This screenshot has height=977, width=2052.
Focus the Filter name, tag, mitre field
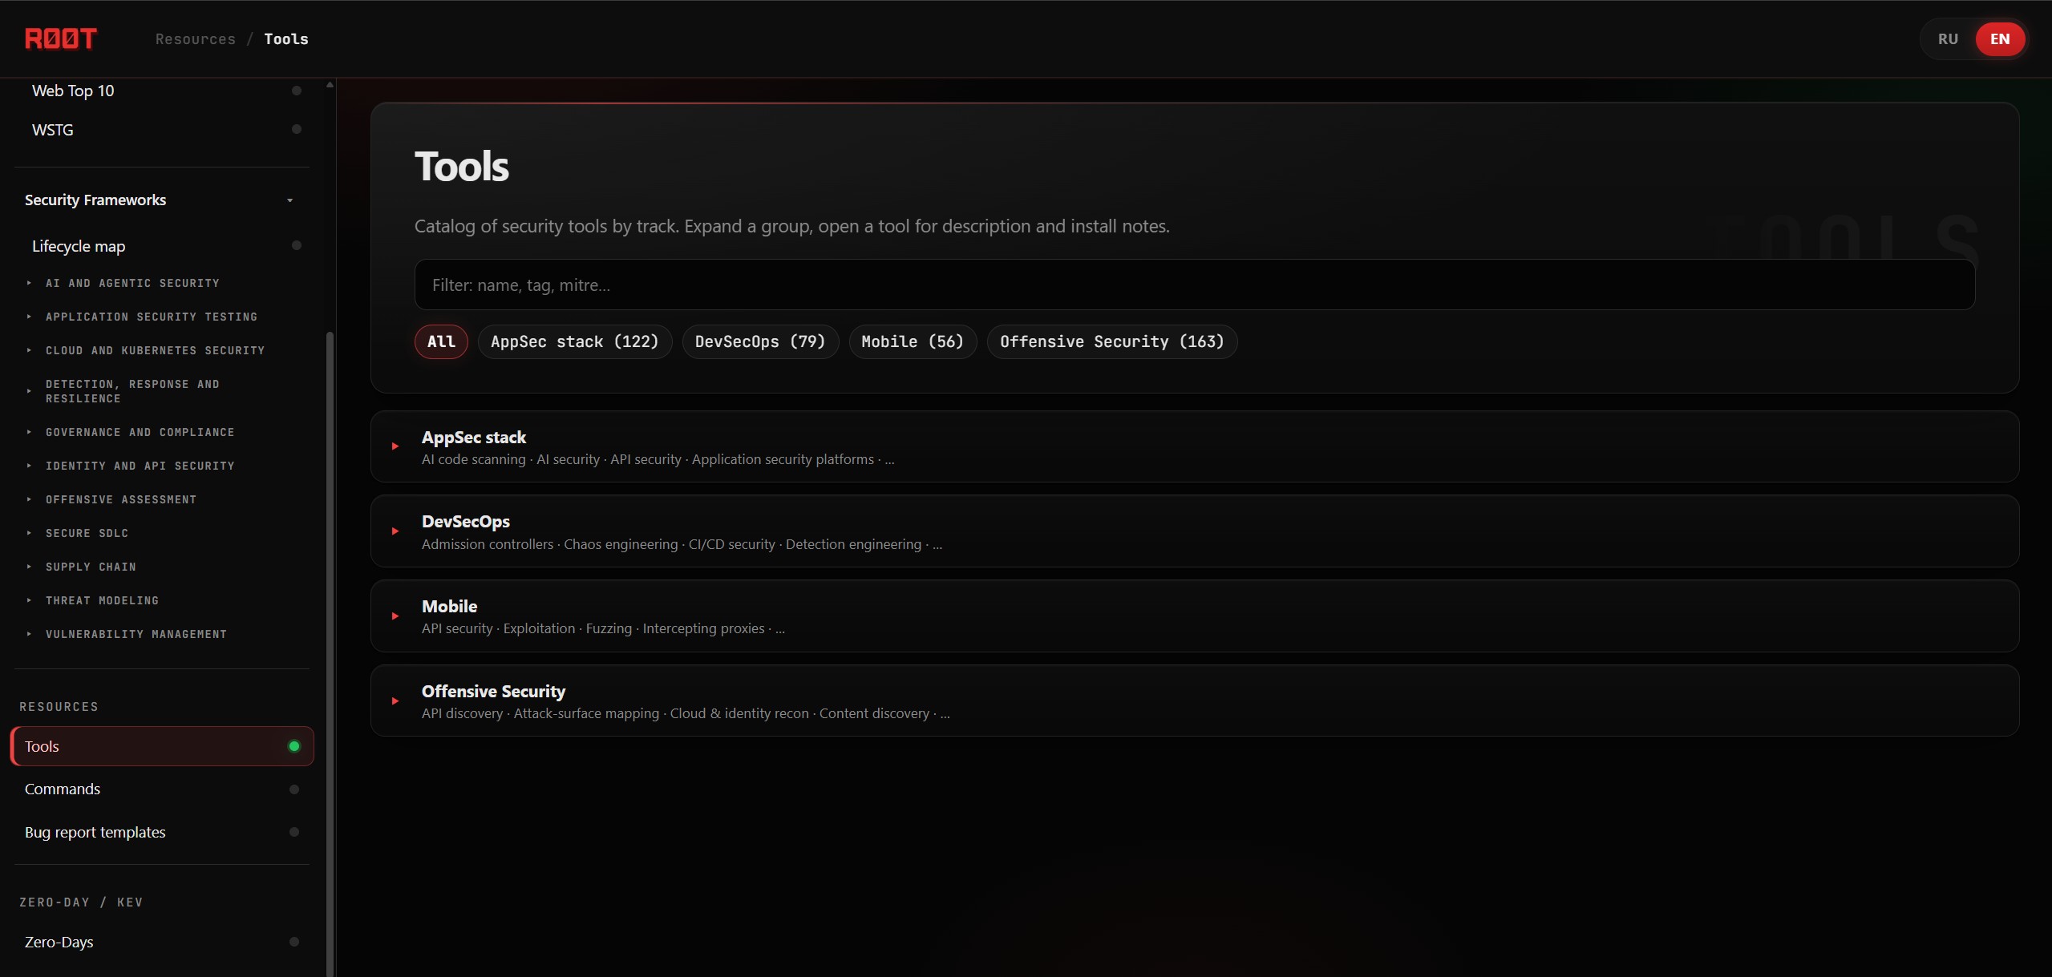tap(1195, 285)
